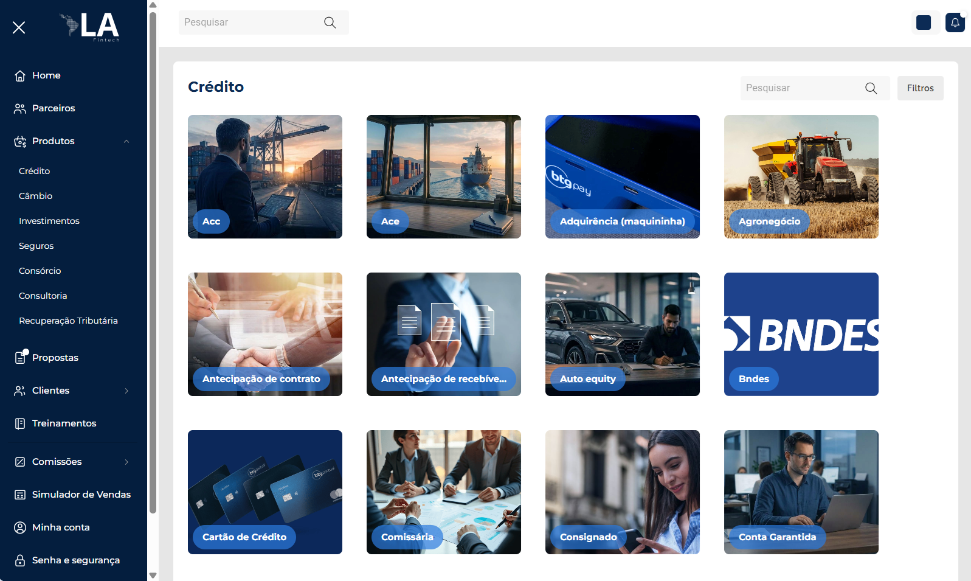Select Crédito in the Produtos submenu
Image resolution: width=971 pixels, height=581 pixels.
click(35, 171)
